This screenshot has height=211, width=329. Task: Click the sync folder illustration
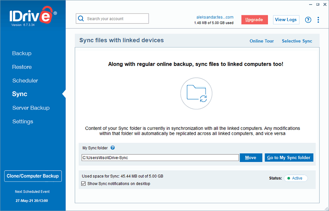tap(196, 94)
